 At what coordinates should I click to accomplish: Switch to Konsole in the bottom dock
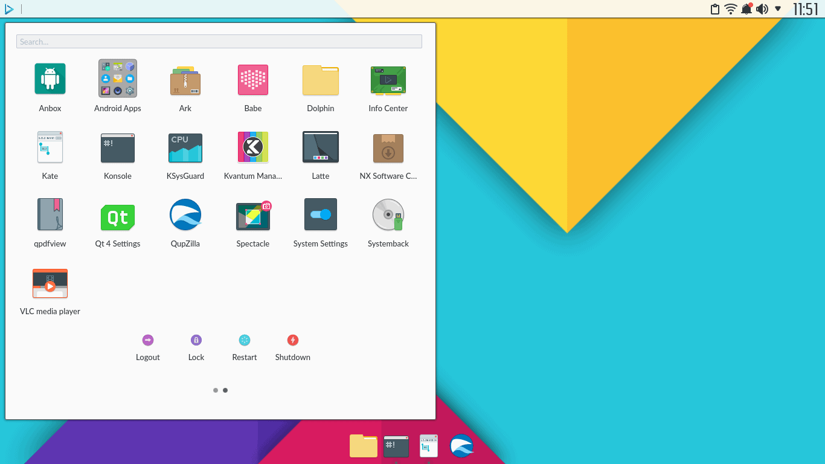(396, 446)
